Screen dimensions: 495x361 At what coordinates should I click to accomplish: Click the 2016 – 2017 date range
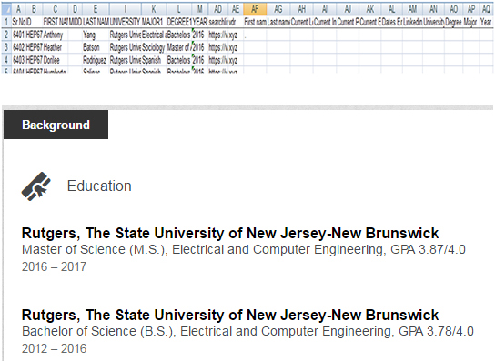pyautogui.click(x=54, y=267)
